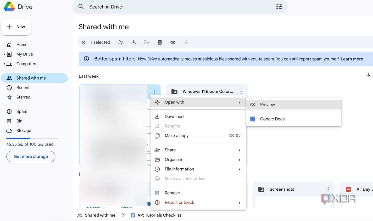The width and height of the screenshot is (373, 221).
Task: Click breadcrumb chevron after Shared with me
Action: (x=123, y=215)
